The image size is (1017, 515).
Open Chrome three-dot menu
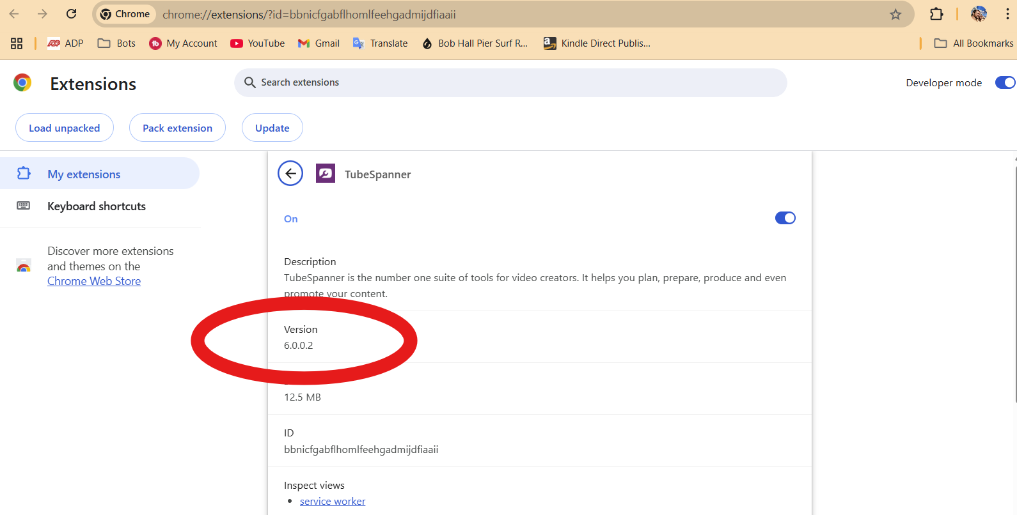click(x=1007, y=14)
